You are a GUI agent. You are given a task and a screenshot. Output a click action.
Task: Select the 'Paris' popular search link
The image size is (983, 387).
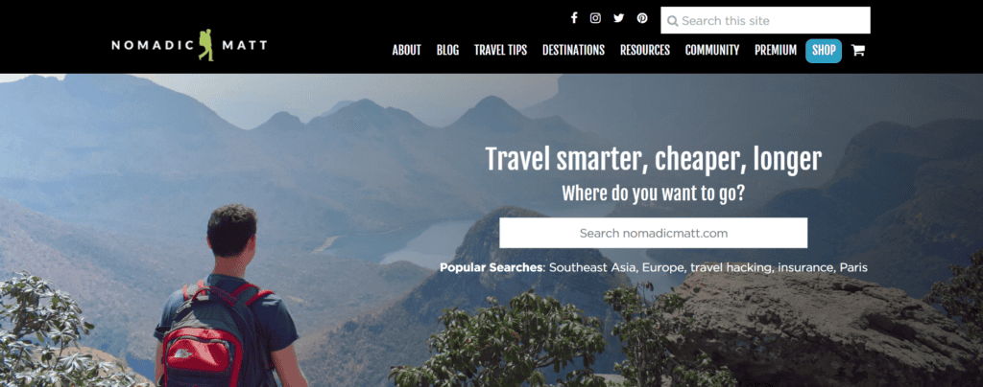(853, 267)
